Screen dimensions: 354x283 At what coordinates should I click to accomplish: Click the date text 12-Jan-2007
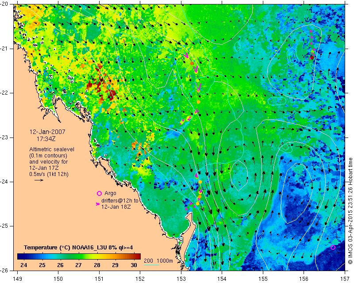[47, 132]
